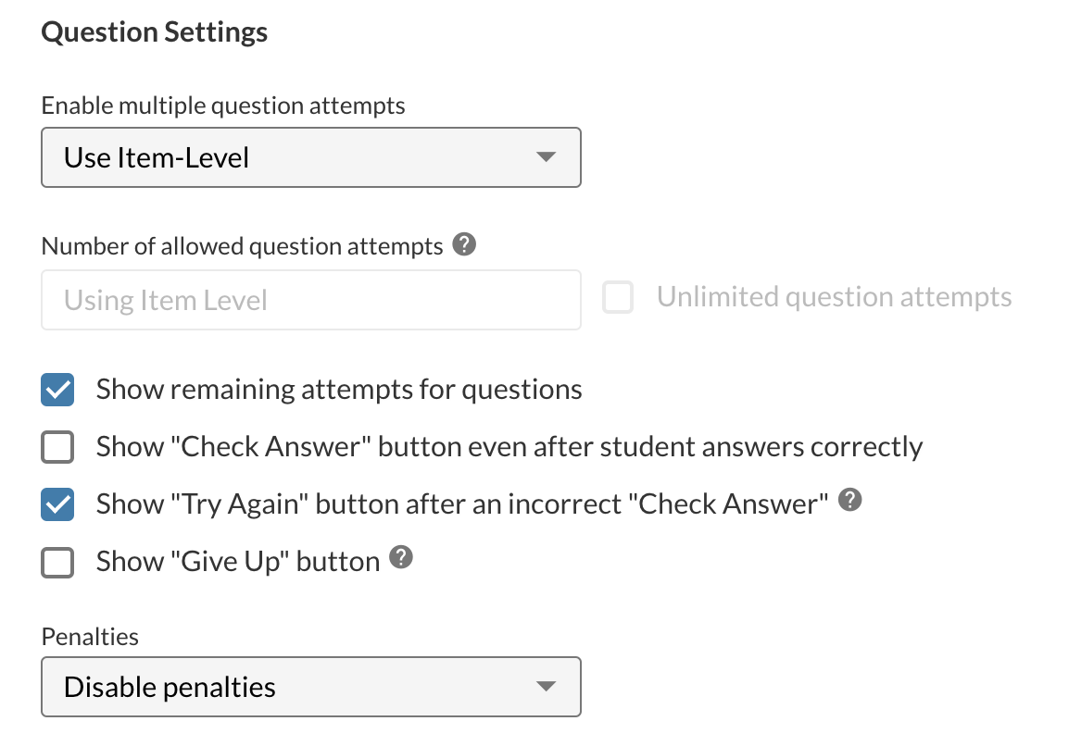The width and height of the screenshot is (1069, 746).
Task: Open the multiple question attempts dropdown
Action: click(x=310, y=157)
